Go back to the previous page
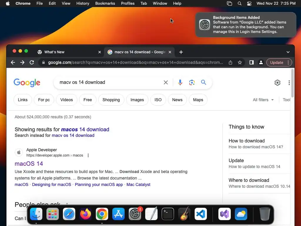 click(x=13, y=62)
